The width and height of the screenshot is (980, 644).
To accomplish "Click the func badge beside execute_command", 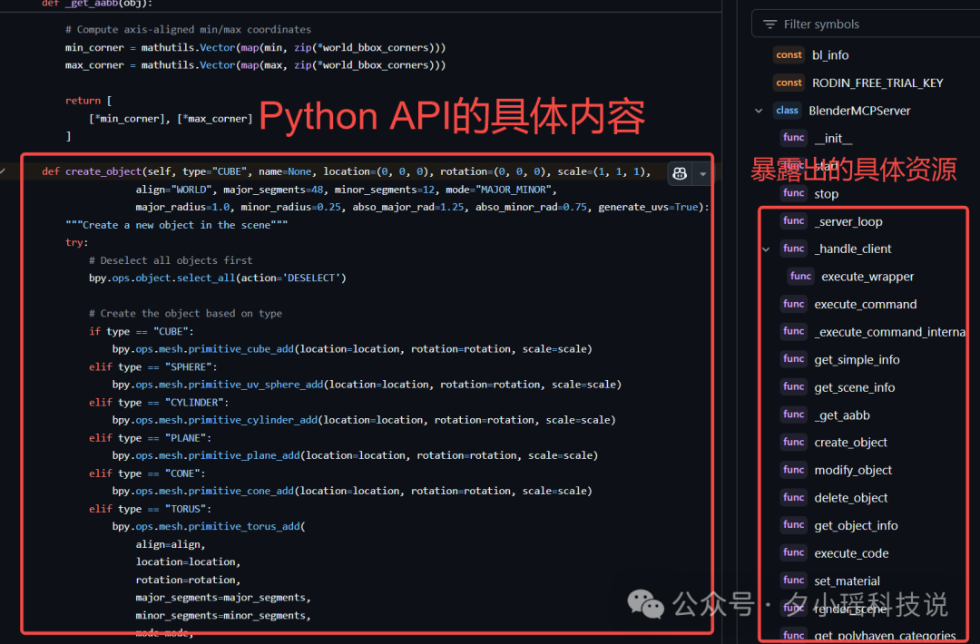I will point(794,304).
